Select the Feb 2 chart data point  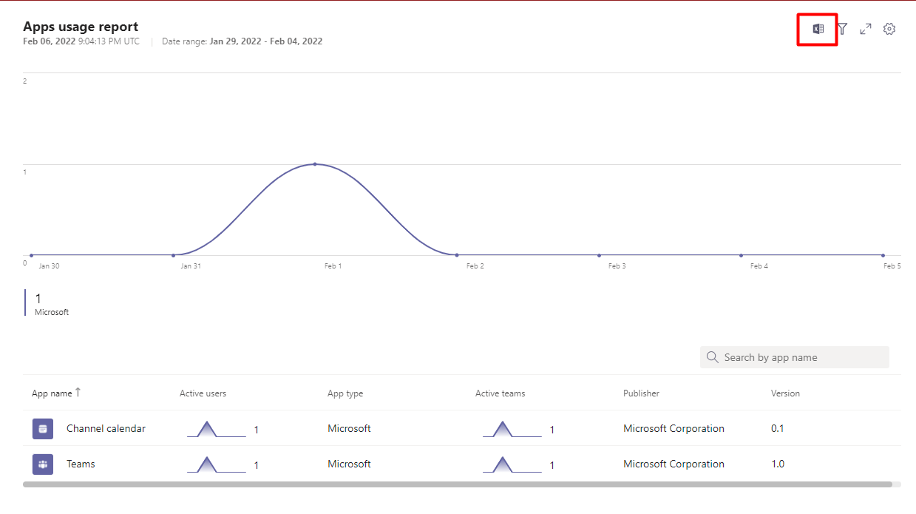pos(457,255)
